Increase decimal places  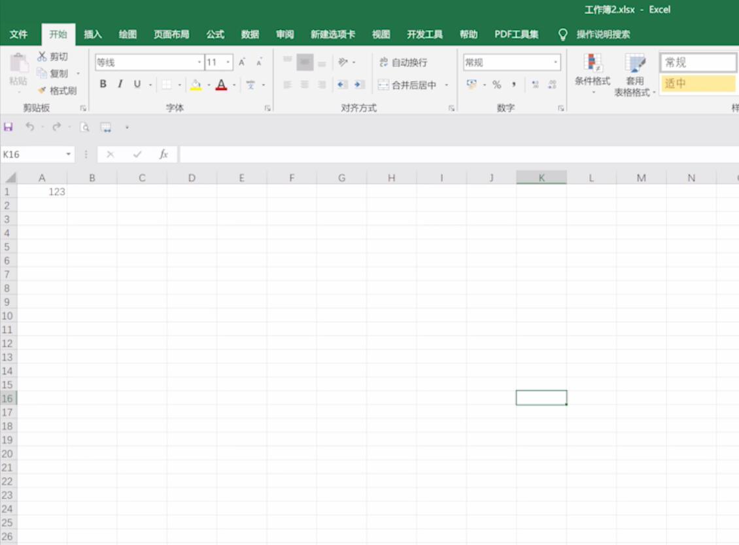[x=535, y=84]
